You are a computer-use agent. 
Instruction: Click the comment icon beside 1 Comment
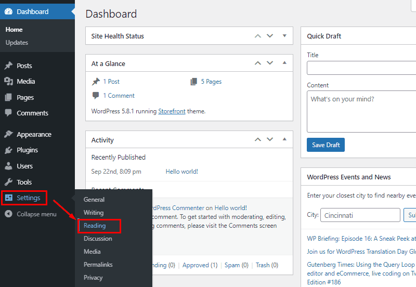click(96, 96)
